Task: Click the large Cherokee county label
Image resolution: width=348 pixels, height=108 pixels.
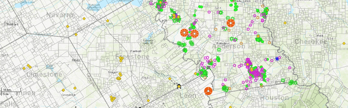Action: coord(310,42)
